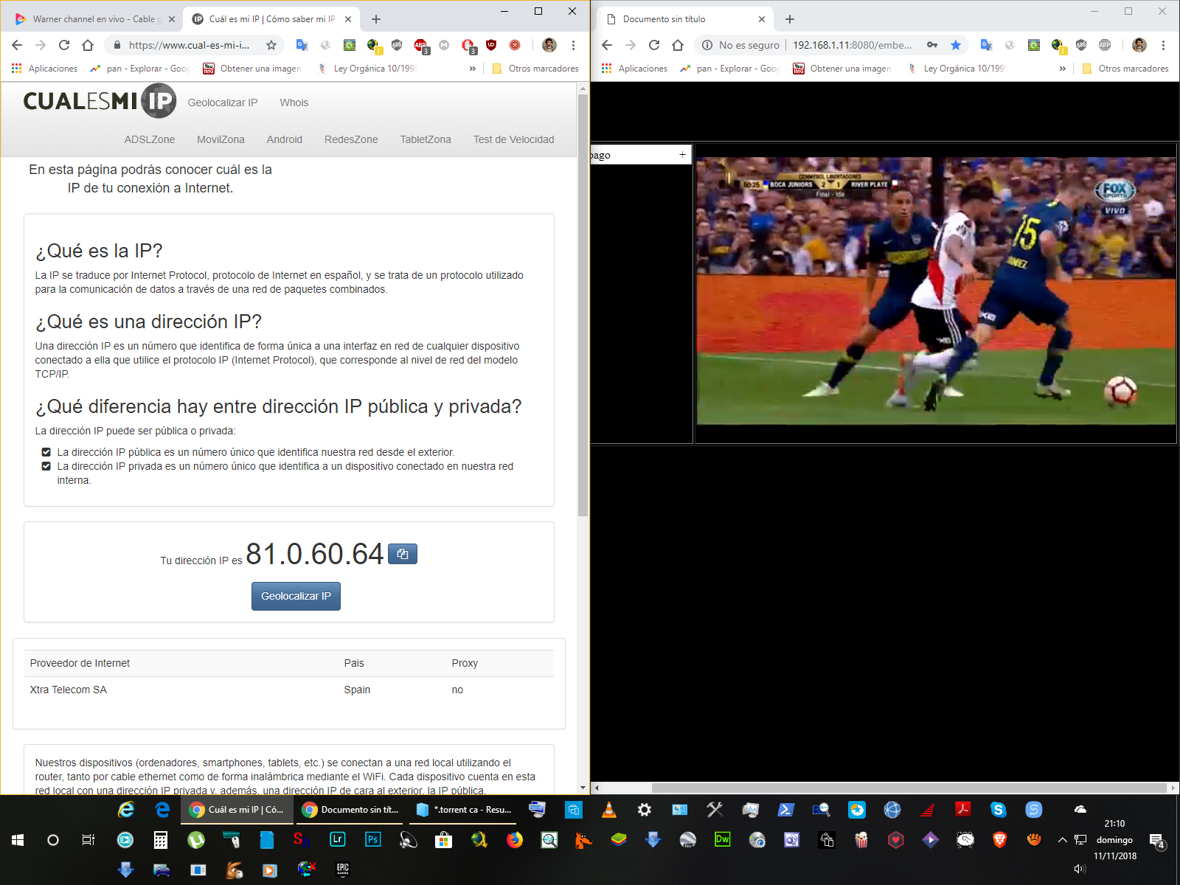Bookmark page with star in left browser
This screenshot has width=1180, height=885.
(x=271, y=45)
